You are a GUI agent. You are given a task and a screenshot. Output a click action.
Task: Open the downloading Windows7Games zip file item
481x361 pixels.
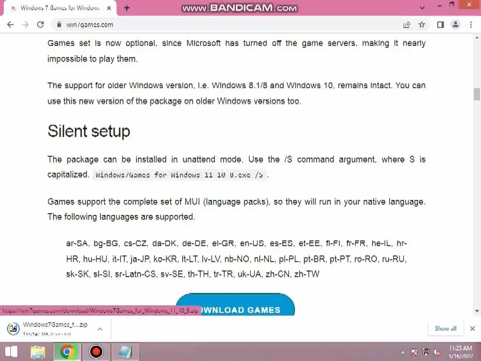tap(55, 329)
